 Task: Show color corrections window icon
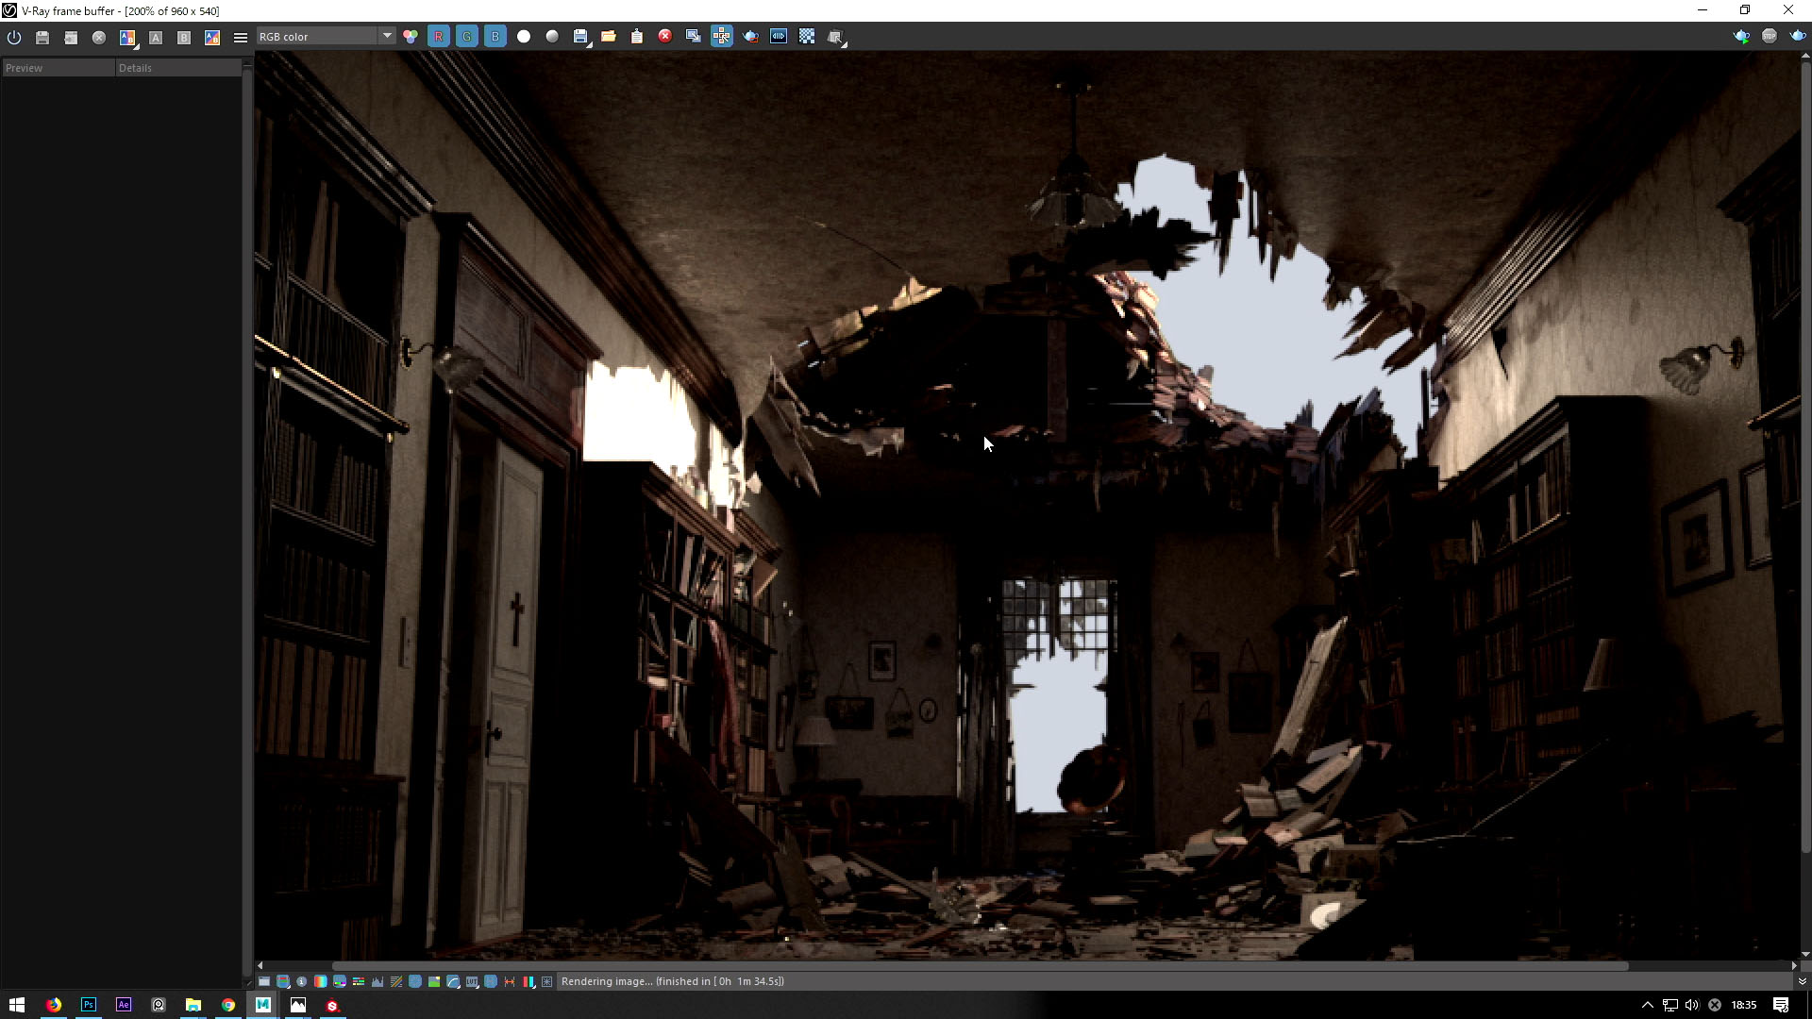(264, 981)
